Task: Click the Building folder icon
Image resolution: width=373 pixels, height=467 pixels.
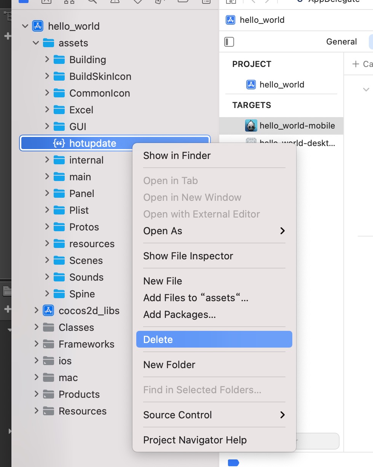Action: (x=59, y=60)
